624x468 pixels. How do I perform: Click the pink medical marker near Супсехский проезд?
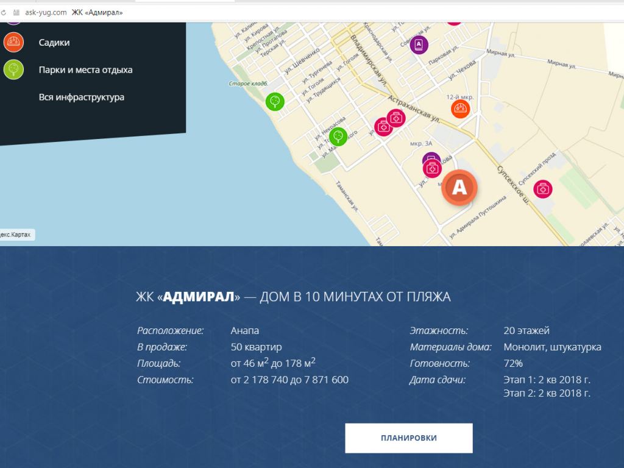tap(543, 189)
